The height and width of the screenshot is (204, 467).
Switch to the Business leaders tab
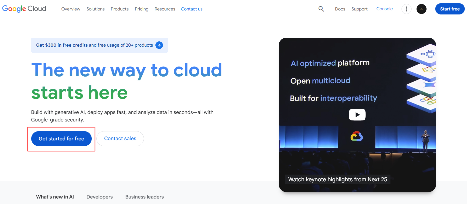pyautogui.click(x=144, y=197)
